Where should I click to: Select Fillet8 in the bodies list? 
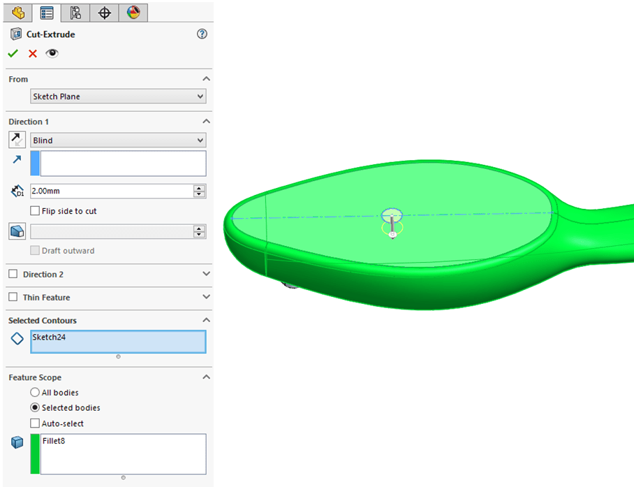coord(54,442)
